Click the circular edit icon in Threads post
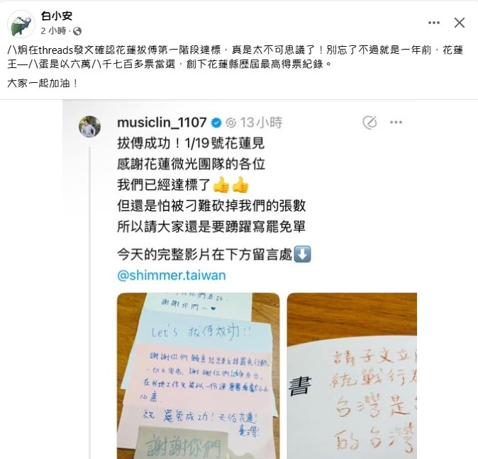This screenshot has height=459, width=478. click(x=369, y=123)
